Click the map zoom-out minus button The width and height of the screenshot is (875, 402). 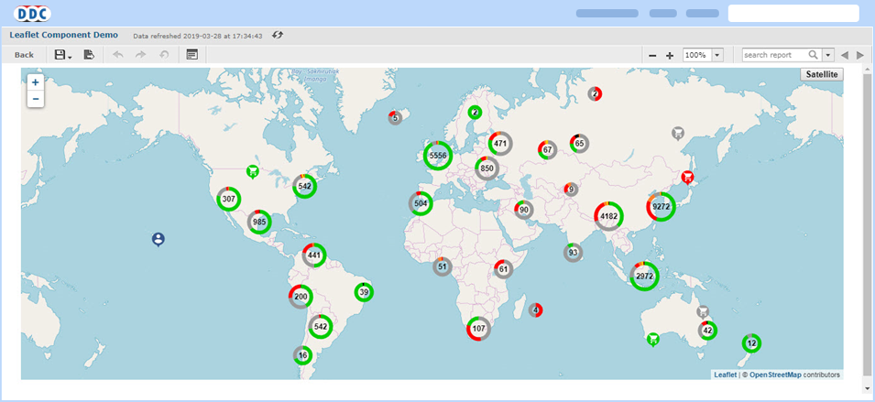click(36, 99)
